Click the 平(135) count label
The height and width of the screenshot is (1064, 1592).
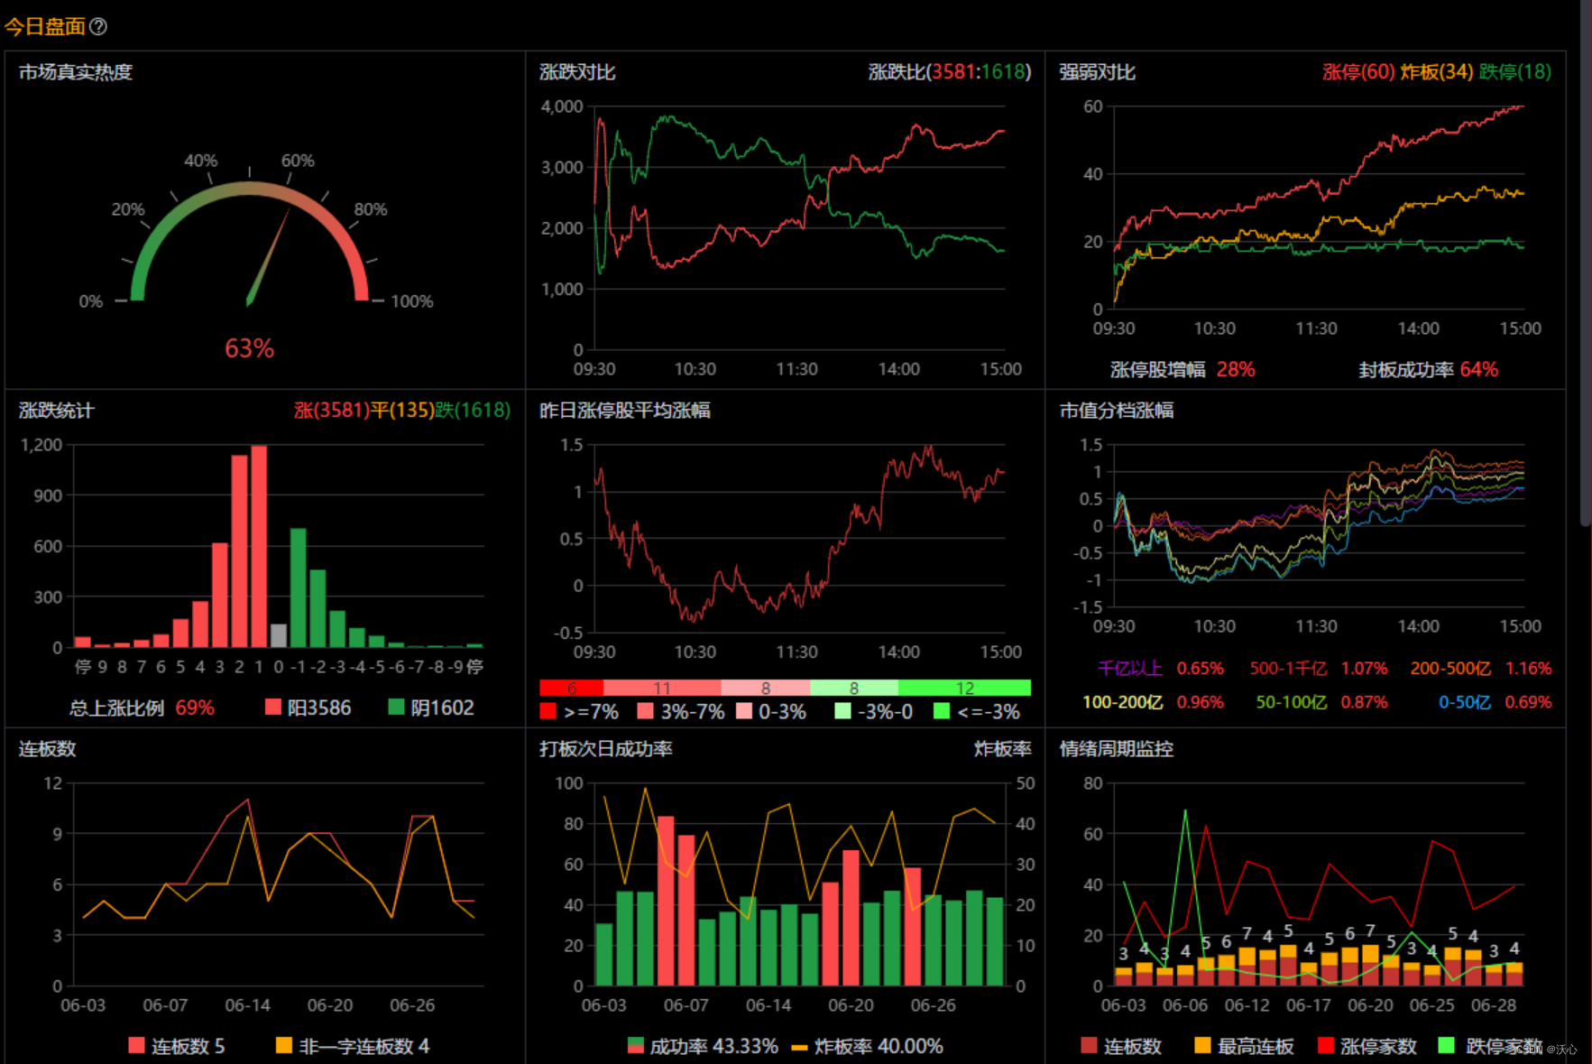(402, 411)
